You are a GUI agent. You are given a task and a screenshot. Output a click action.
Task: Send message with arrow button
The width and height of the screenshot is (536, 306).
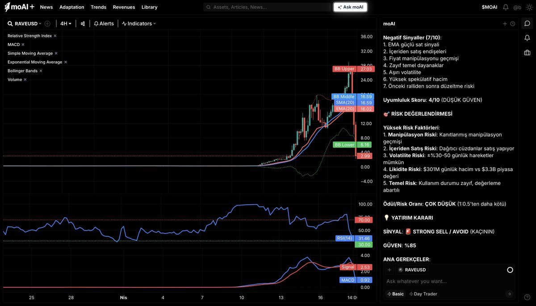tap(509, 294)
